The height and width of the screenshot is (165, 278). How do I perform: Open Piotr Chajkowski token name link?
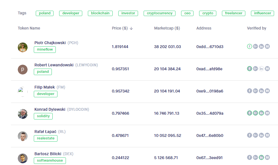coord(50,43)
